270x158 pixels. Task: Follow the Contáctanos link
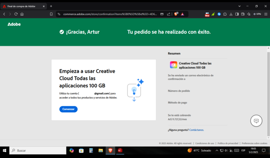tap(196, 130)
